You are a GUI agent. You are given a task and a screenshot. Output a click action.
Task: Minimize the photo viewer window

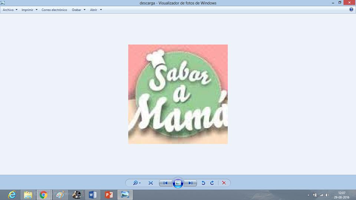coord(333,3)
